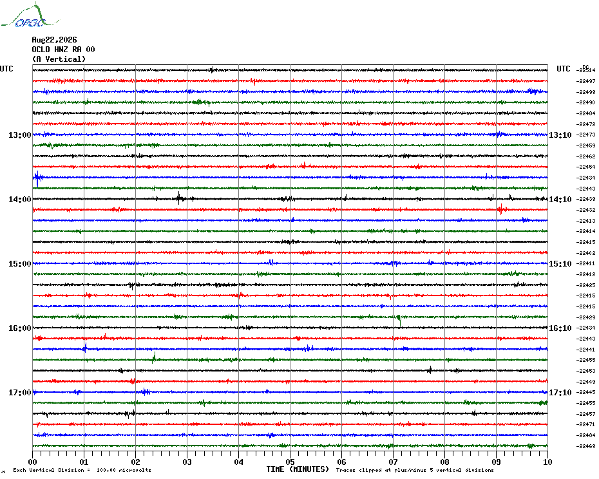Click the DC offset value -22429
599x479 pixels.
pos(586,317)
